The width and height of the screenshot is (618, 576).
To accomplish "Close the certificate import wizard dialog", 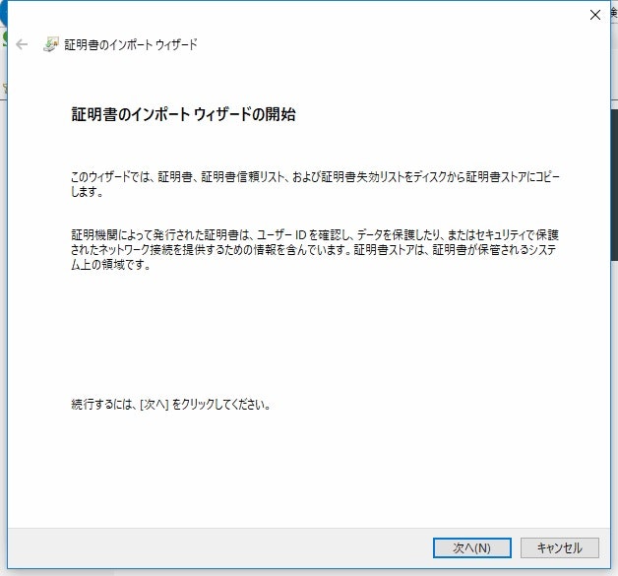I will point(594,15).
